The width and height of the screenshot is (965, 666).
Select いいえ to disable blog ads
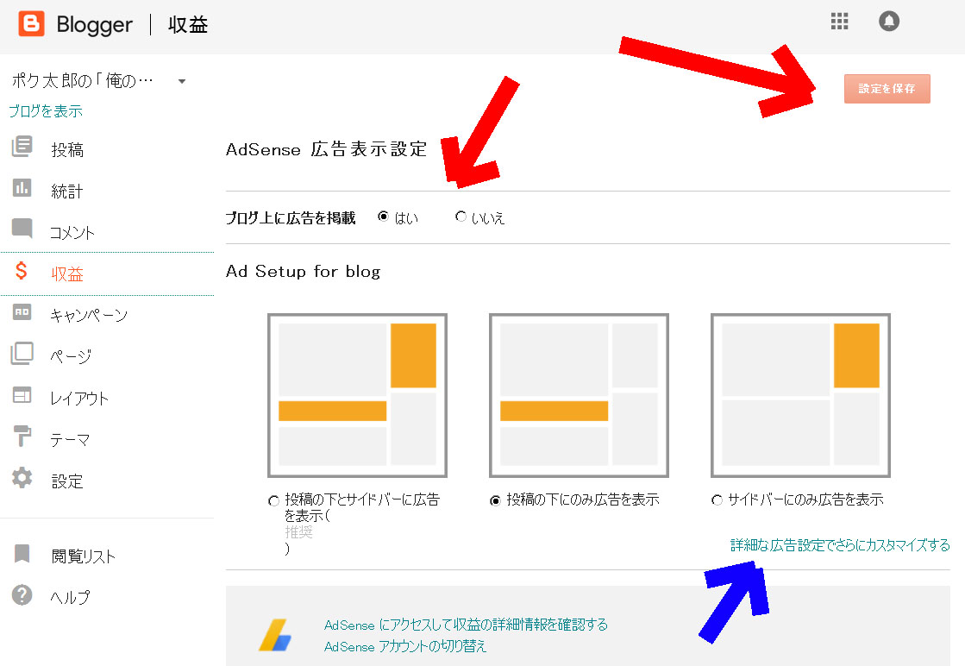click(x=461, y=217)
